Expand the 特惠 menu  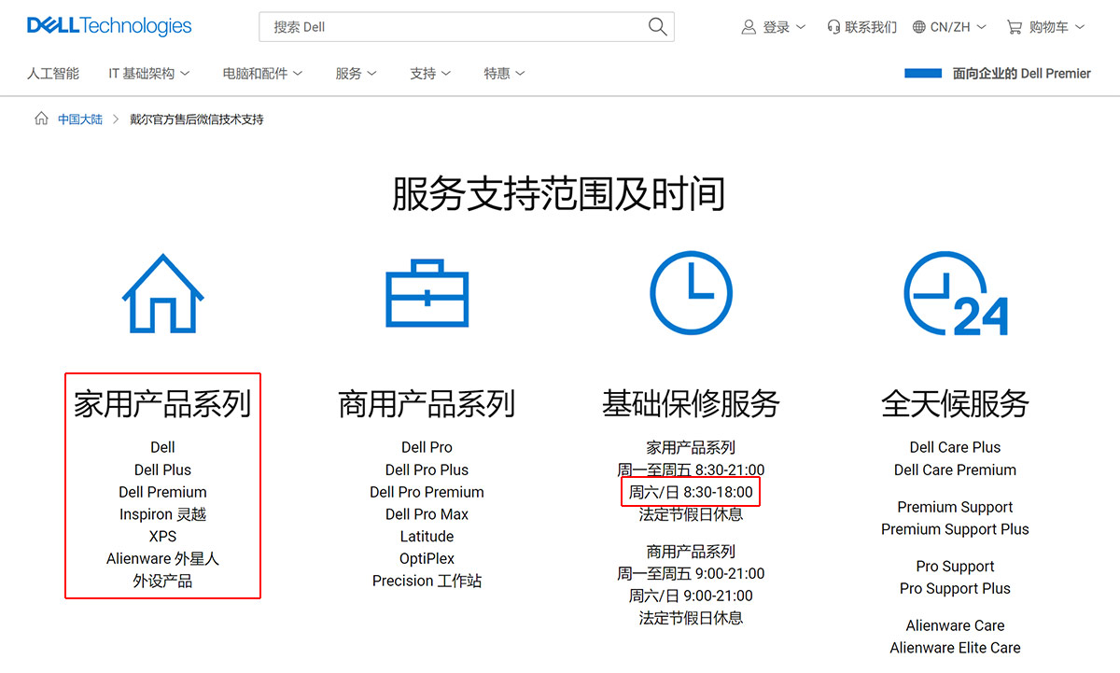coord(504,73)
